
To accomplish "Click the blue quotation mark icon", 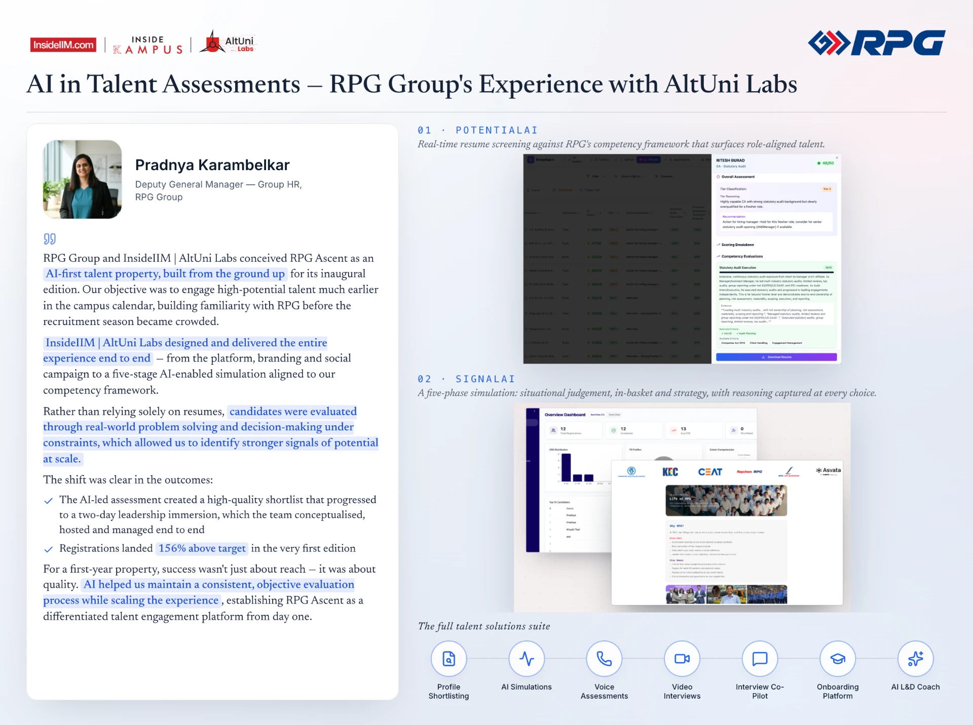I will click(x=50, y=238).
